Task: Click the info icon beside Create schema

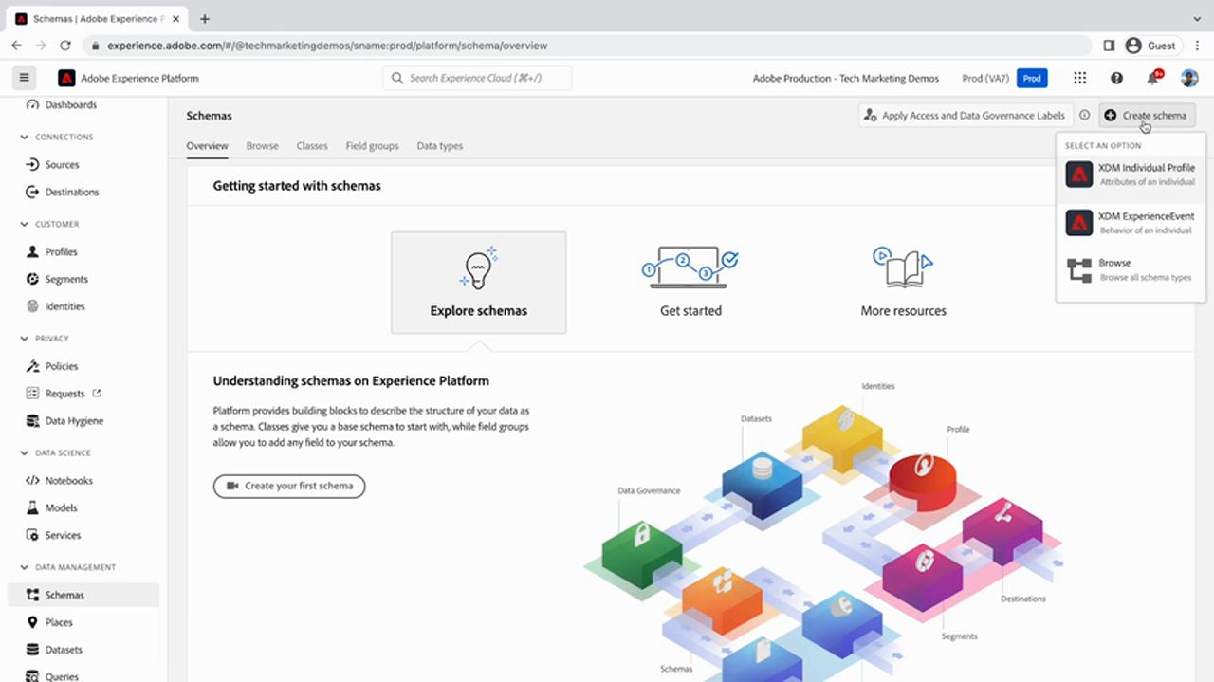Action: pyautogui.click(x=1085, y=115)
